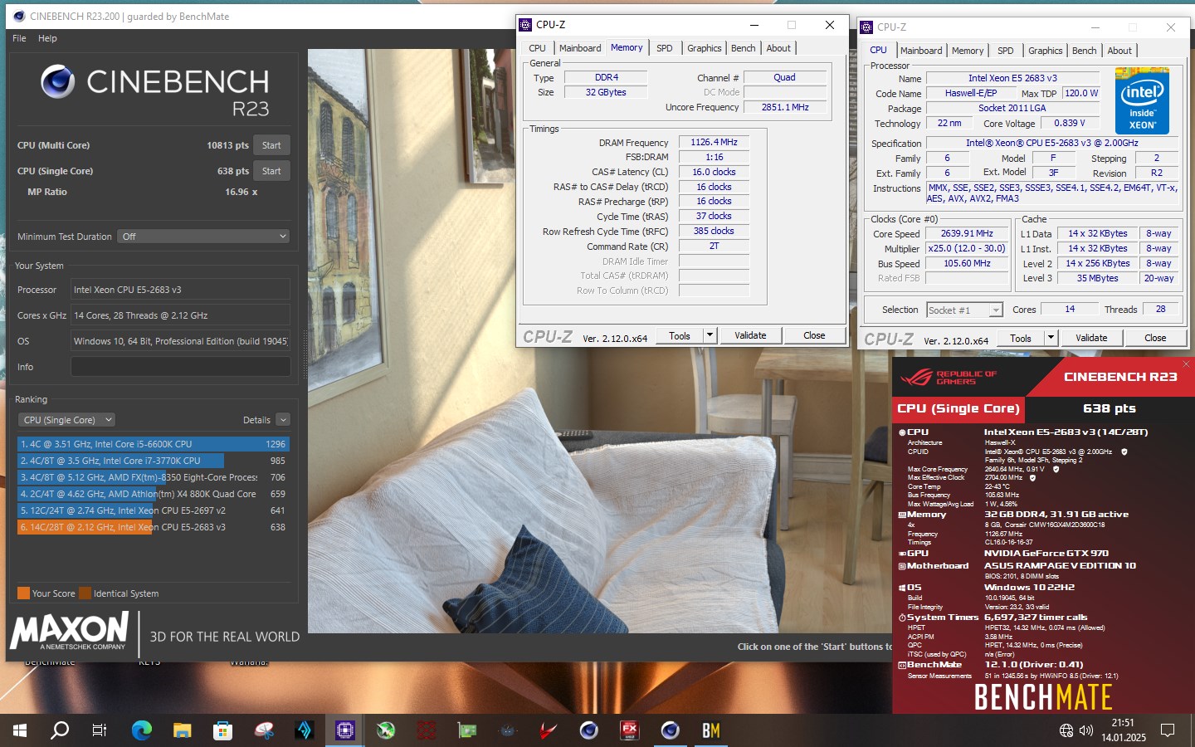The width and height of the screenshot is (1195, 747).
Task: Click the System Timers stopwatch icon
Action: click(902, 618)
